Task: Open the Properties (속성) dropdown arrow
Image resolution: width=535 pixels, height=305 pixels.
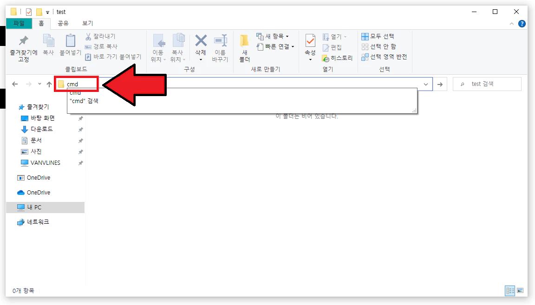Action: (x=310, y=60)
